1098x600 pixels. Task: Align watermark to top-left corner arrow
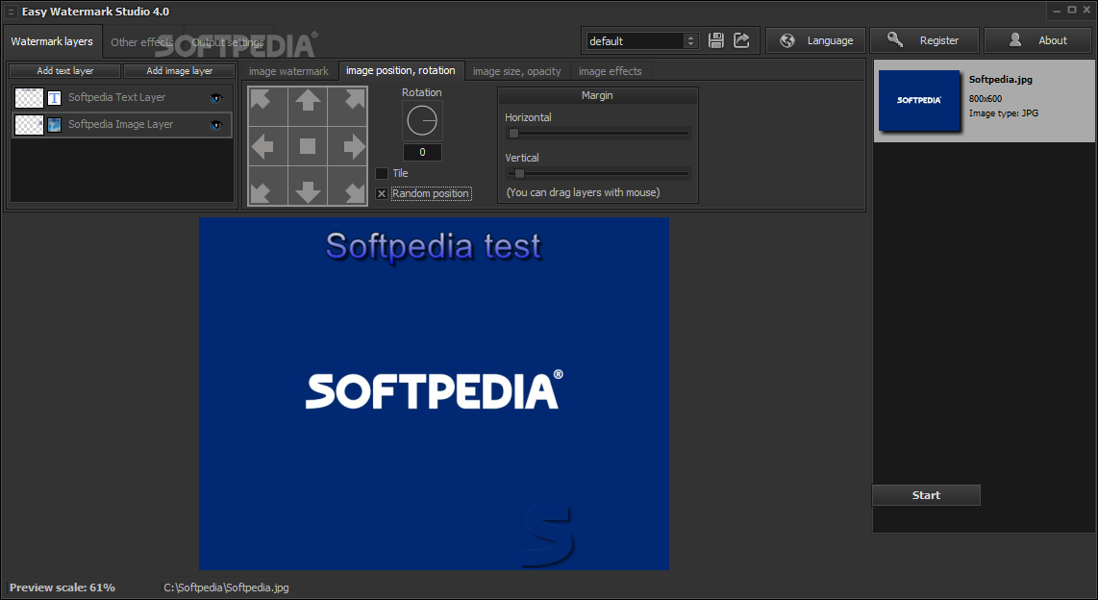[268, 107]
